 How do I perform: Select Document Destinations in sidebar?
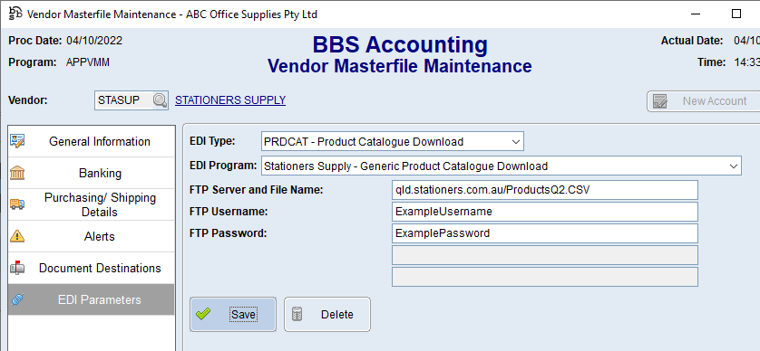(92, 268)
